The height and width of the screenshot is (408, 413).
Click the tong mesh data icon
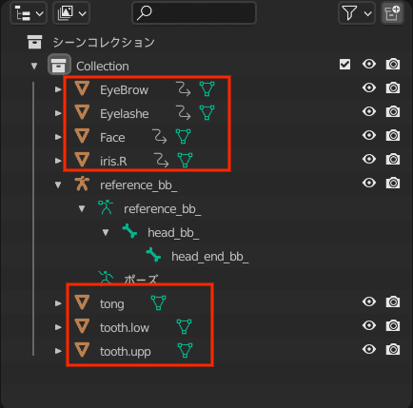[158, 303]
